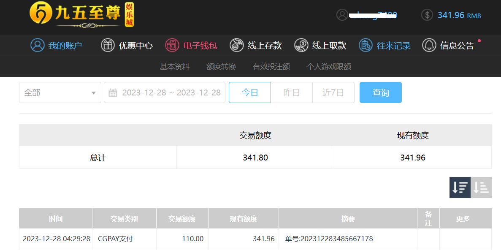This screenshot has width=501, height=250.
Task: Open 往来记录 menu
Action: click(x=394, y=45)
